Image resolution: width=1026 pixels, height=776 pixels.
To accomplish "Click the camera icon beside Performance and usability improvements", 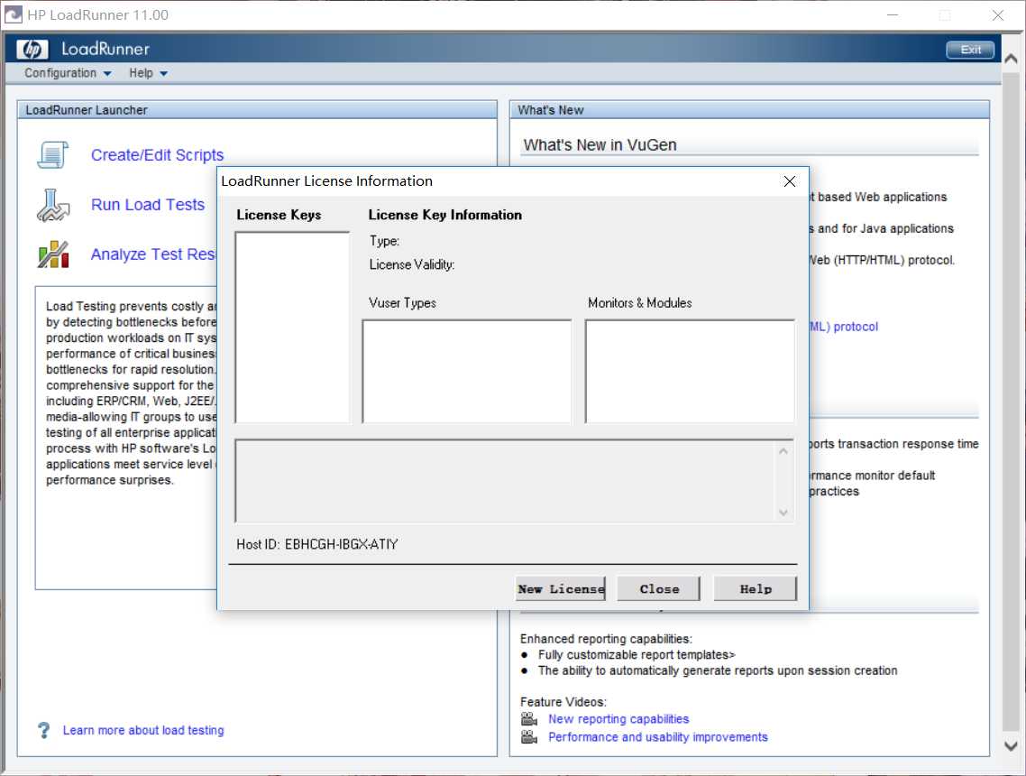I will point(529,737).
